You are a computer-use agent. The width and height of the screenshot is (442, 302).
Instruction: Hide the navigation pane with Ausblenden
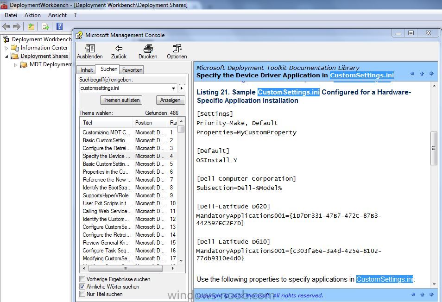click(x=90, y=51)
